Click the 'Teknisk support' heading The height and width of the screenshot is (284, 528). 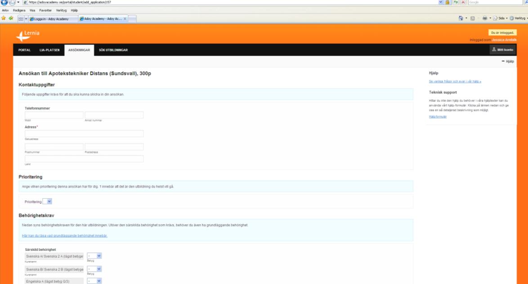443,92
